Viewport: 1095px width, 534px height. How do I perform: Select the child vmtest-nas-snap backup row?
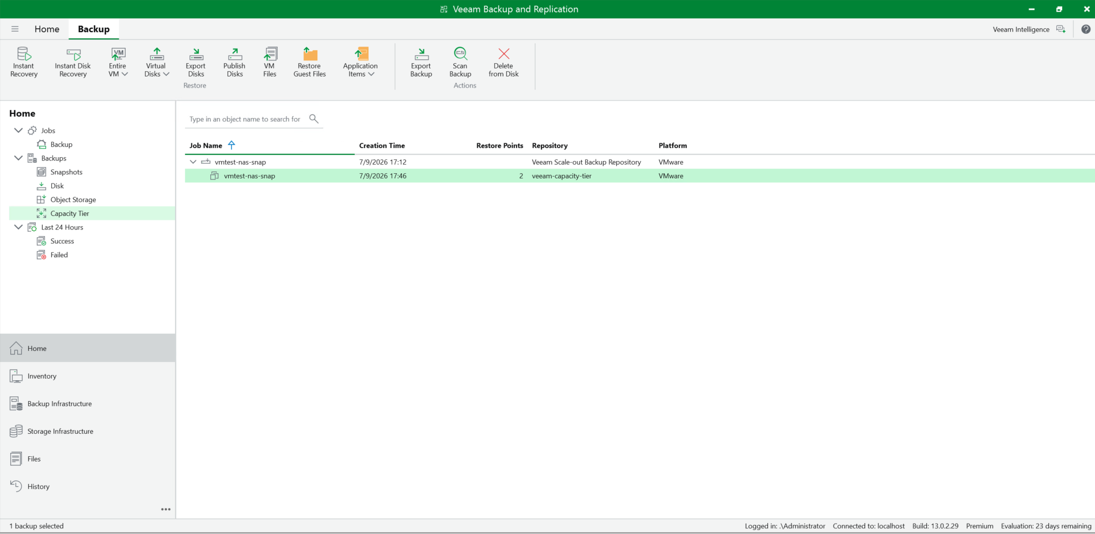639,176
